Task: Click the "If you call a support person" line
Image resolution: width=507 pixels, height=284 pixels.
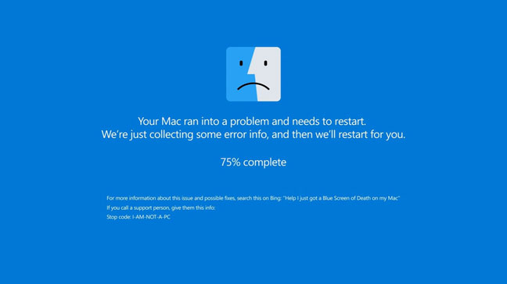Action: pyautogui.click(x=160, y=208)
